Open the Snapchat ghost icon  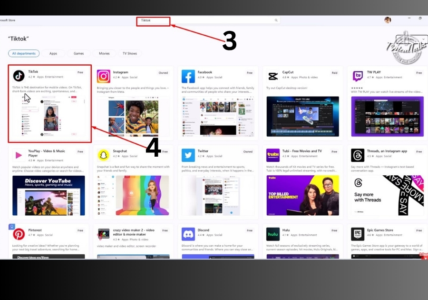[104, 155]
